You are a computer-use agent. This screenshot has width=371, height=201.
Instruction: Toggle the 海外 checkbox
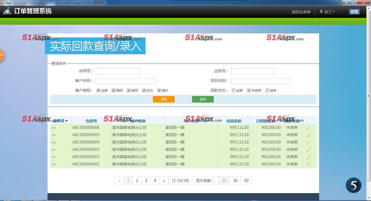(159, 91)
